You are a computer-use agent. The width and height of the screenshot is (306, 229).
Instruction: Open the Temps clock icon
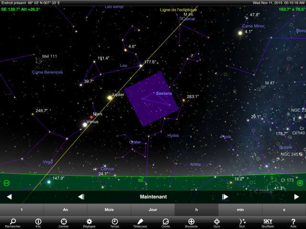click(x=115, y=223)
